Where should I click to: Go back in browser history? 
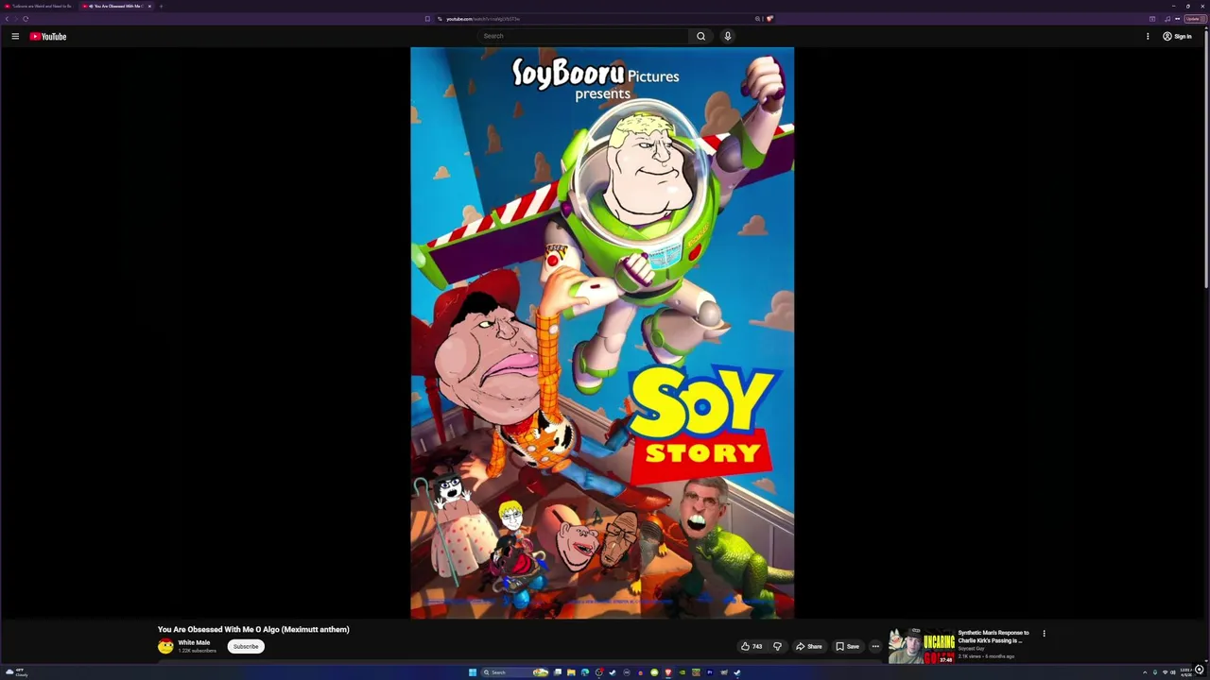(7, 19)
